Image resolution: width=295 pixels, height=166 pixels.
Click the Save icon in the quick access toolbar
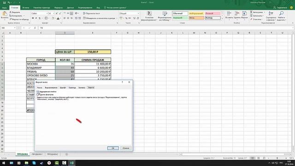(4, 3)
